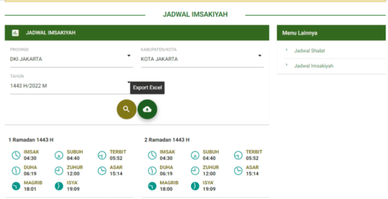Open the Tahun dropdown showing 1443 H/2022 M
This screenshot has height=199, width=388.
tap(72, 86)
